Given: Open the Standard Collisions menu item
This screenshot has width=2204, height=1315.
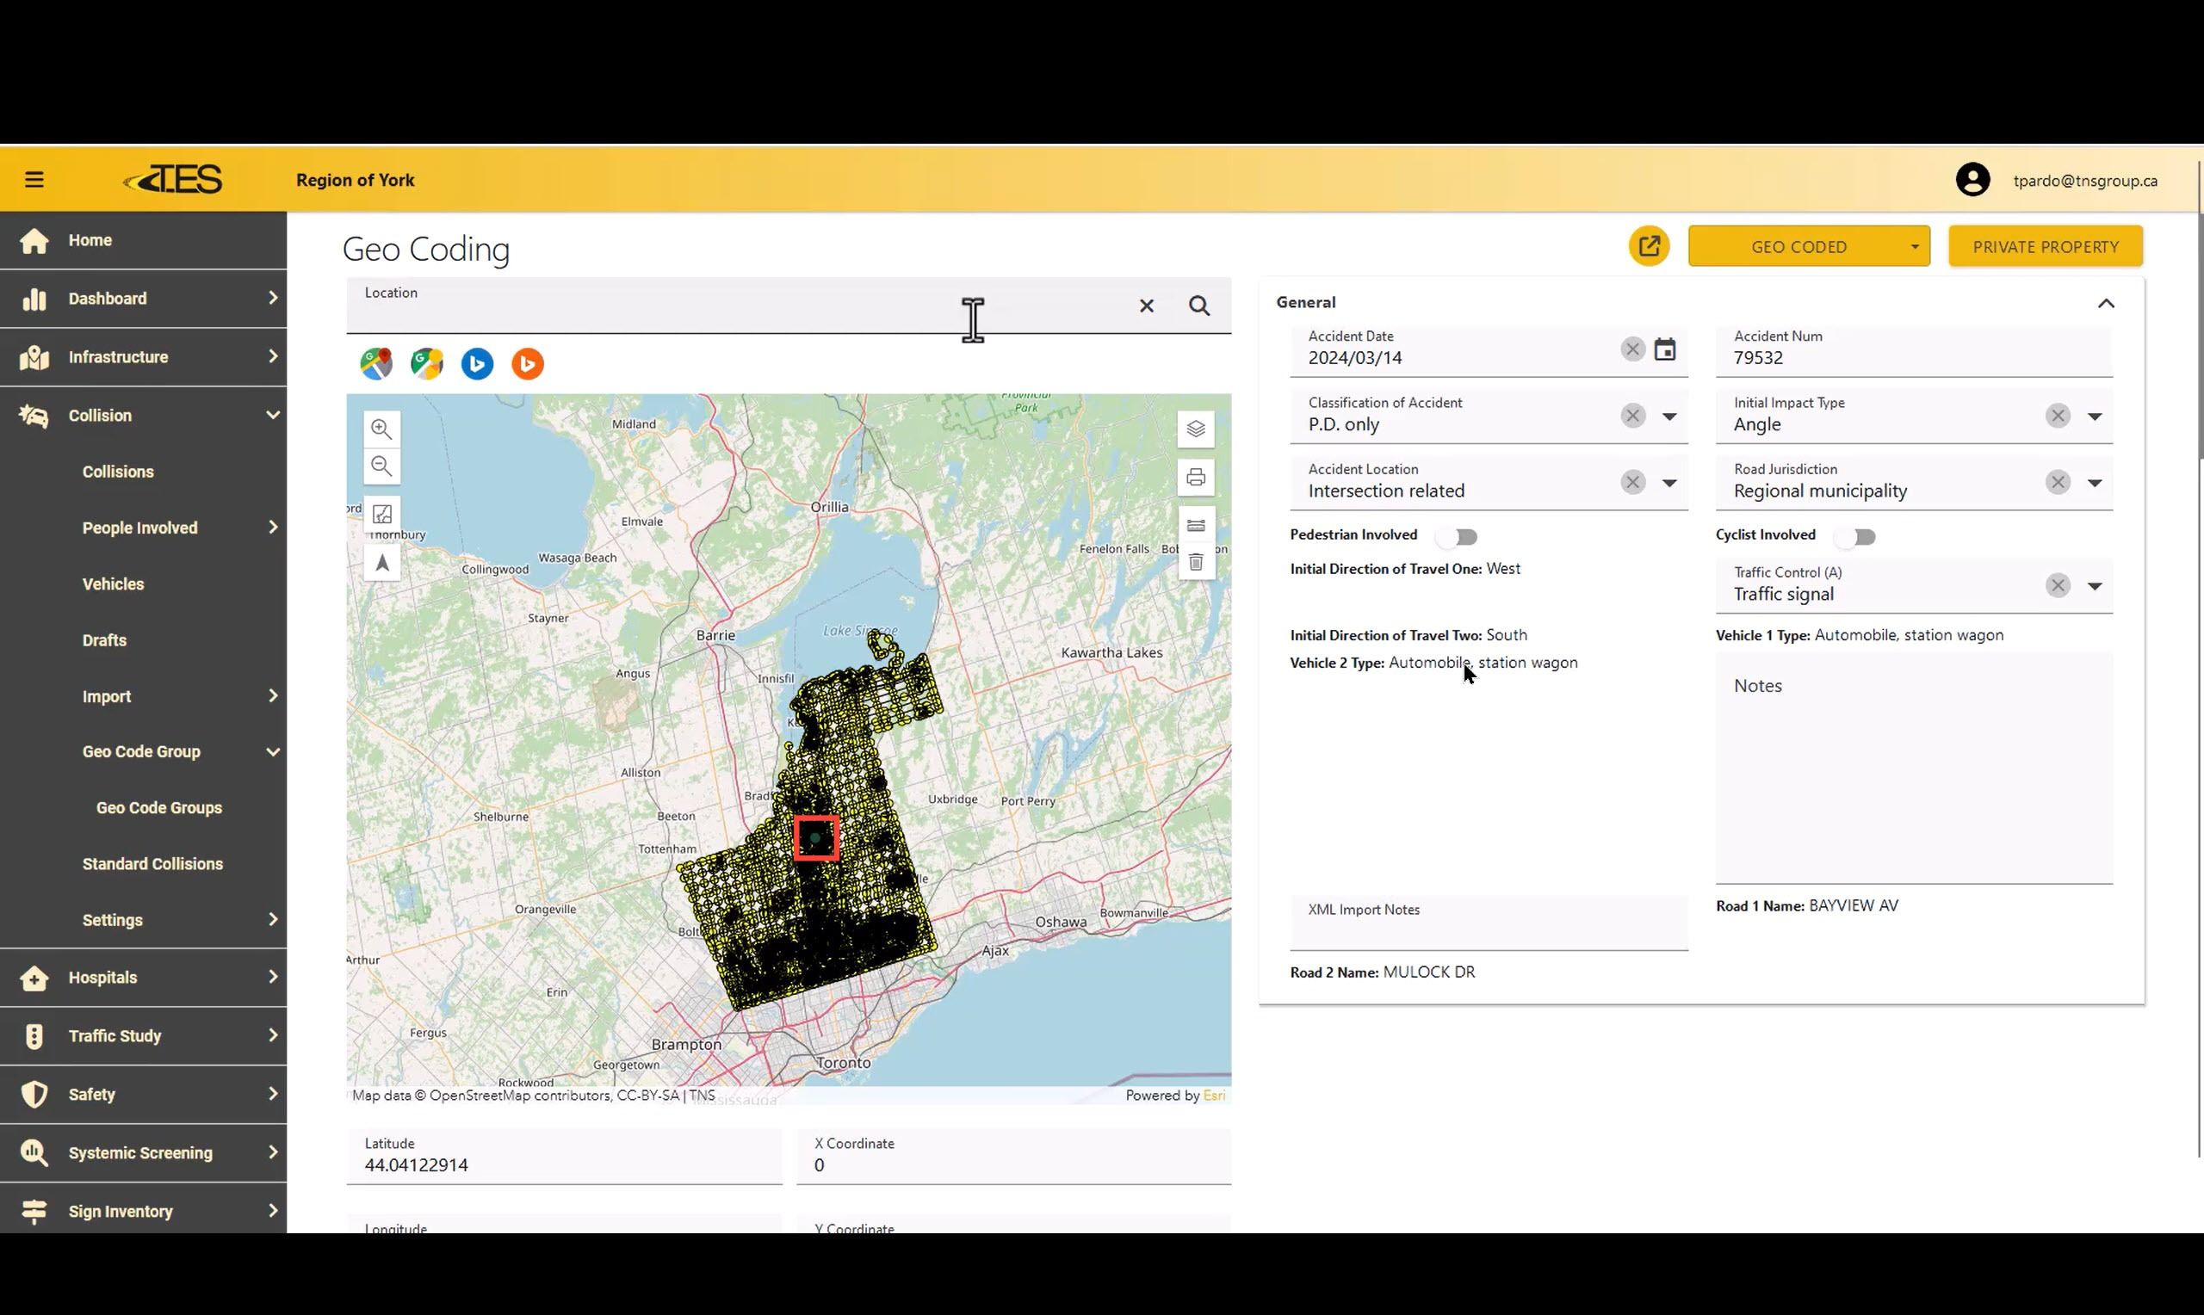Looking at the screenshot, I should (x=152, y=864).
